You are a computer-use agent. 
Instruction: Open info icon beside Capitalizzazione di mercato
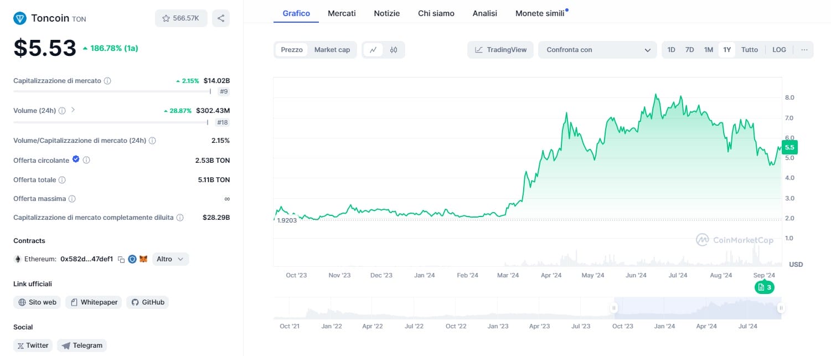pos(107,81)
